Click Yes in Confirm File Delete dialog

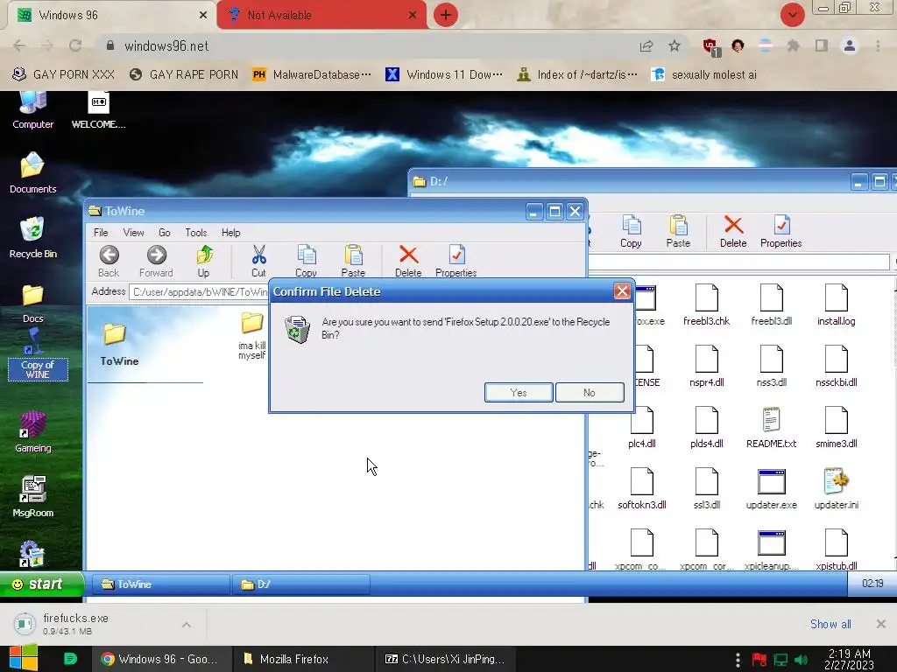pos(519,393)
